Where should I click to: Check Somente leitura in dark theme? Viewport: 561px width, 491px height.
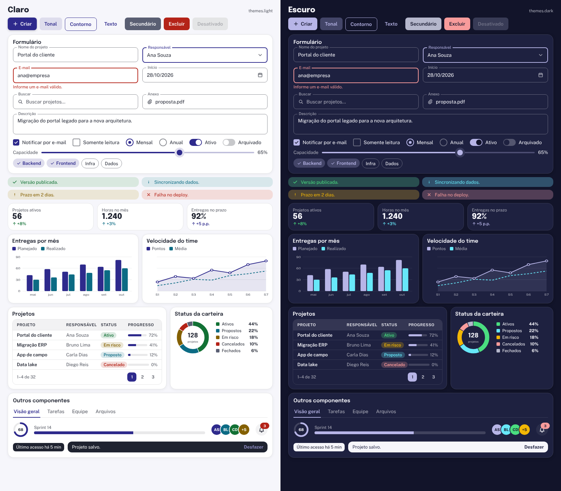357,142
